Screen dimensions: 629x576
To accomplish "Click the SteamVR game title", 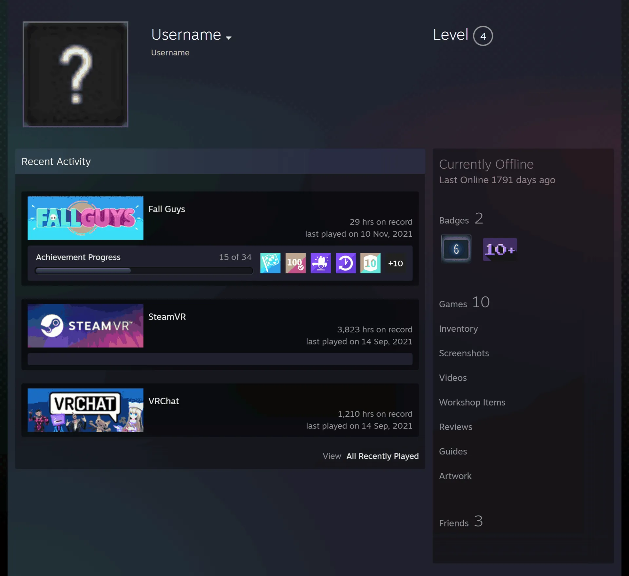I will tap(167, 317).
